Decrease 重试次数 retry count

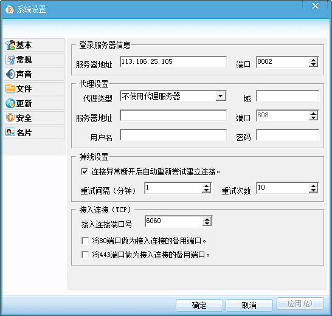pos(313,190)
